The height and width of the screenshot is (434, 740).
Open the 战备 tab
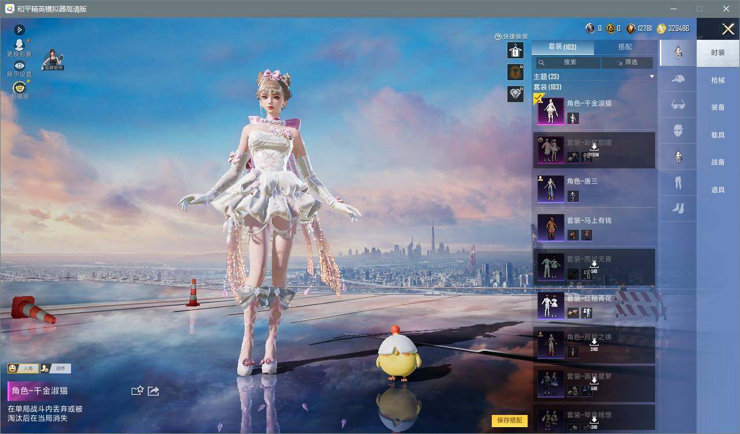718,162
